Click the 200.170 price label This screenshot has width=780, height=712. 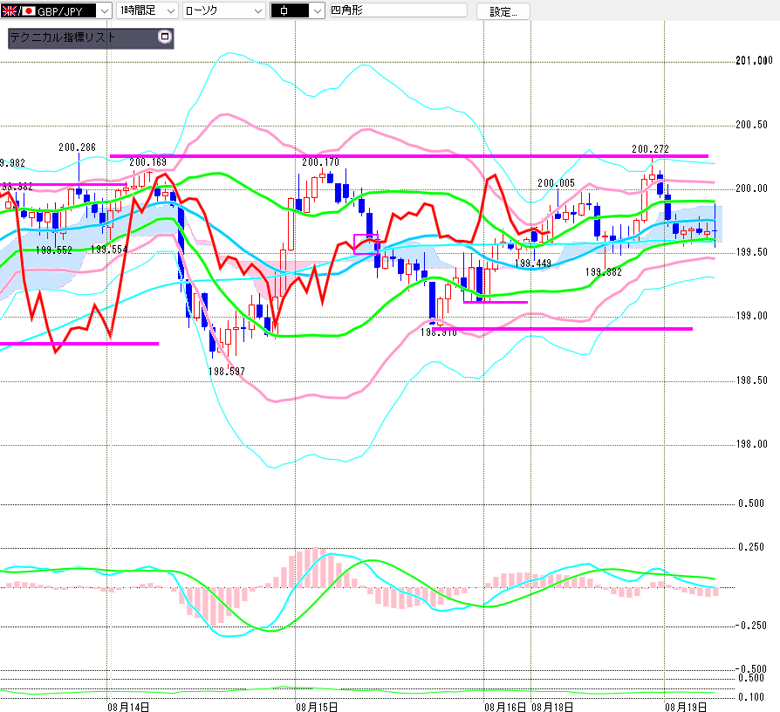(320, 162)
